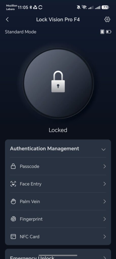Open the Emergency Unlock chevron
The height and width of the screenshot is (259, 116).
105,257
